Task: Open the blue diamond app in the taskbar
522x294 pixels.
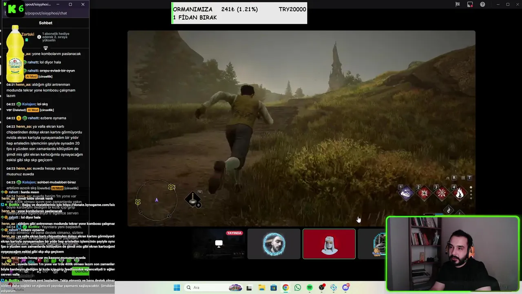Action: coord(334,287)
